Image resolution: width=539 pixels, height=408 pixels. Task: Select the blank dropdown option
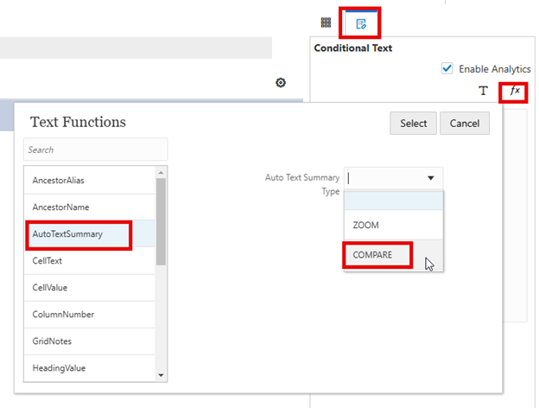tap(393, 200)
